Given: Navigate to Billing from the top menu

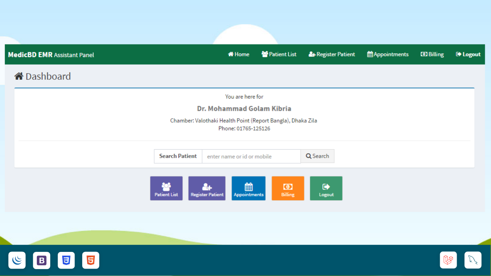Looking at the screenshot, I should click(x=432, y=54).
